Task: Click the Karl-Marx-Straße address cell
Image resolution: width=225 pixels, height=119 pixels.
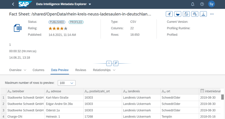Action: pos(64,97)
